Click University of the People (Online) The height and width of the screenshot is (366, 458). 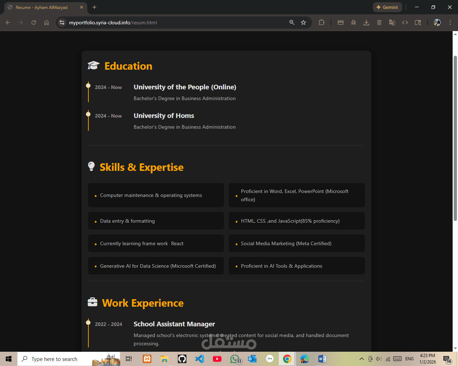pyautogui.click(x=185, y=87)
